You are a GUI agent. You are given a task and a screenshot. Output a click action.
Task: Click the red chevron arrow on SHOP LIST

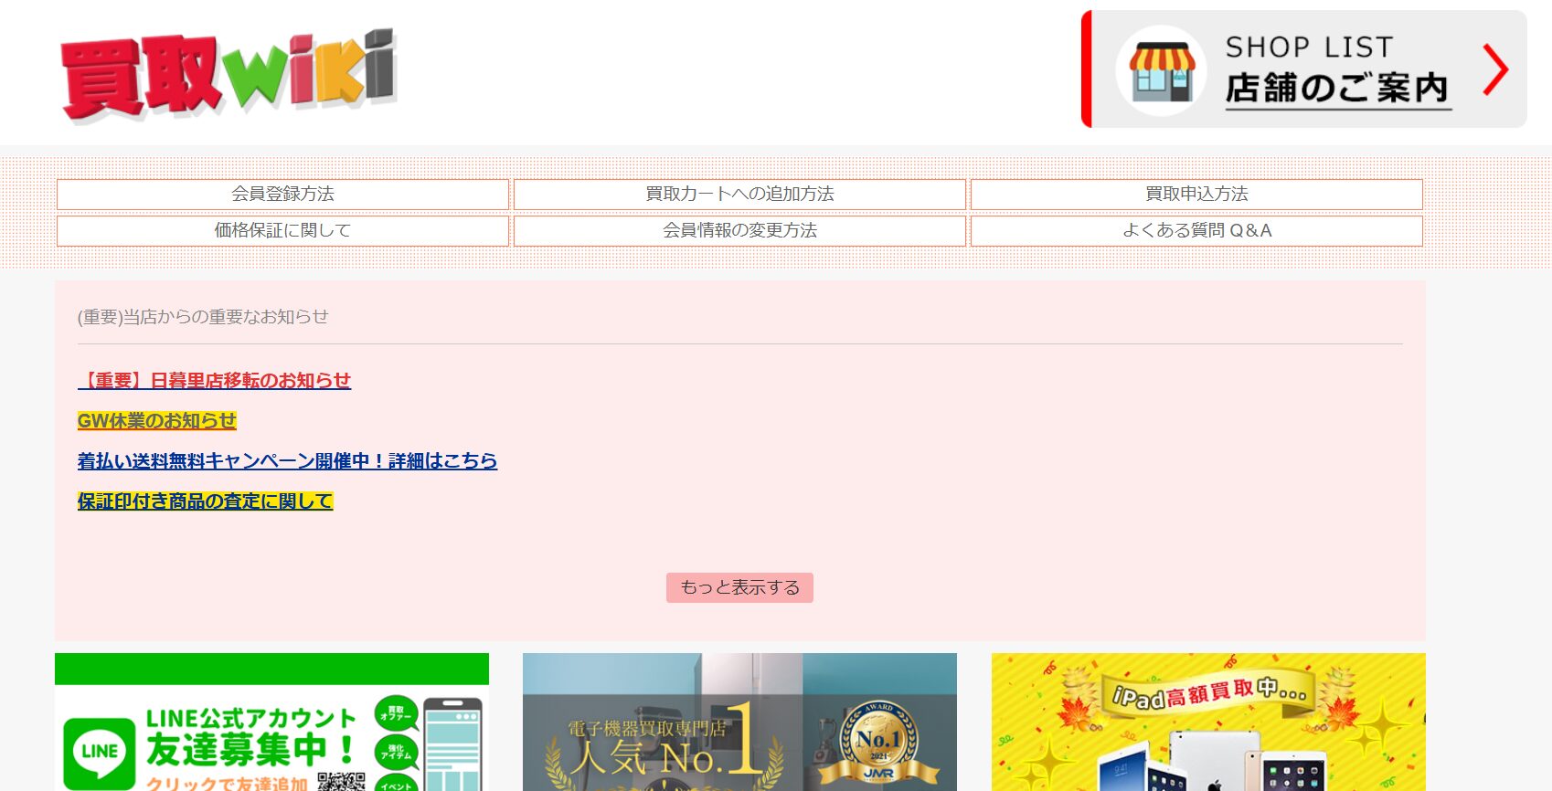click(x=1495, y=70)
